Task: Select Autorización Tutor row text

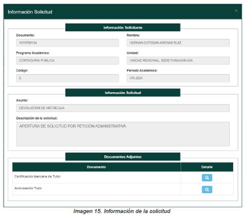Action: (28, 188)
